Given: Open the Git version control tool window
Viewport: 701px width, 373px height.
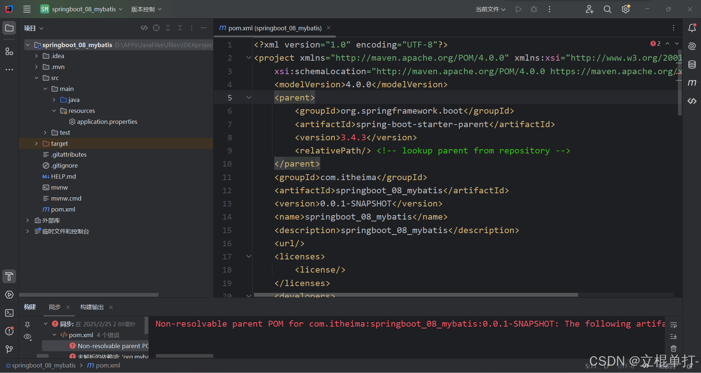Looking at the screenshot, I should point(9,349).
